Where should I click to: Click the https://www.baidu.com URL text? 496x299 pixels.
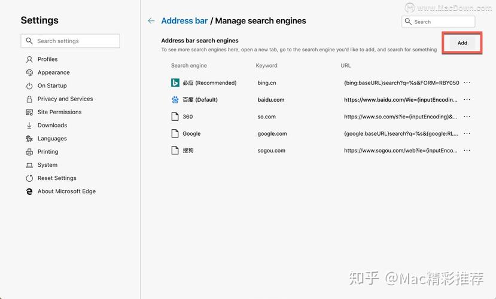pyautogui.click(x=400, y=100)
